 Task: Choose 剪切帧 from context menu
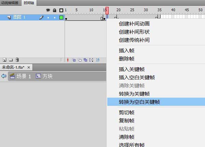(x=126, y=113)
